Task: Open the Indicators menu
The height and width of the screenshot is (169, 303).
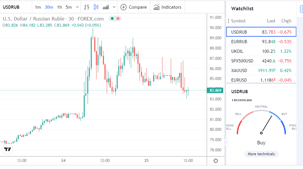Action: (x=167, y=7)
